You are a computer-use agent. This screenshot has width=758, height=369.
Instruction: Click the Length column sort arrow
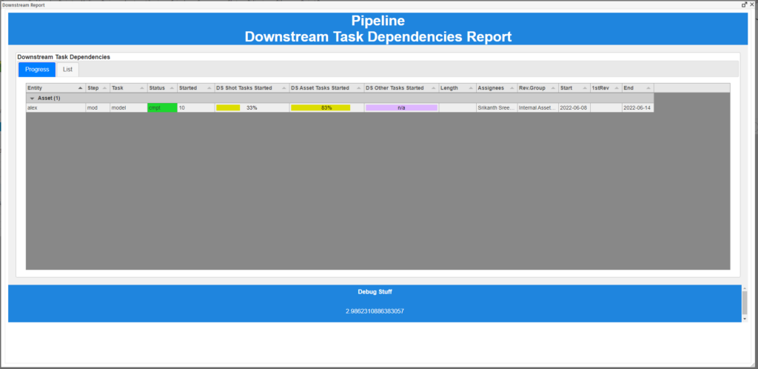(470, 88)
